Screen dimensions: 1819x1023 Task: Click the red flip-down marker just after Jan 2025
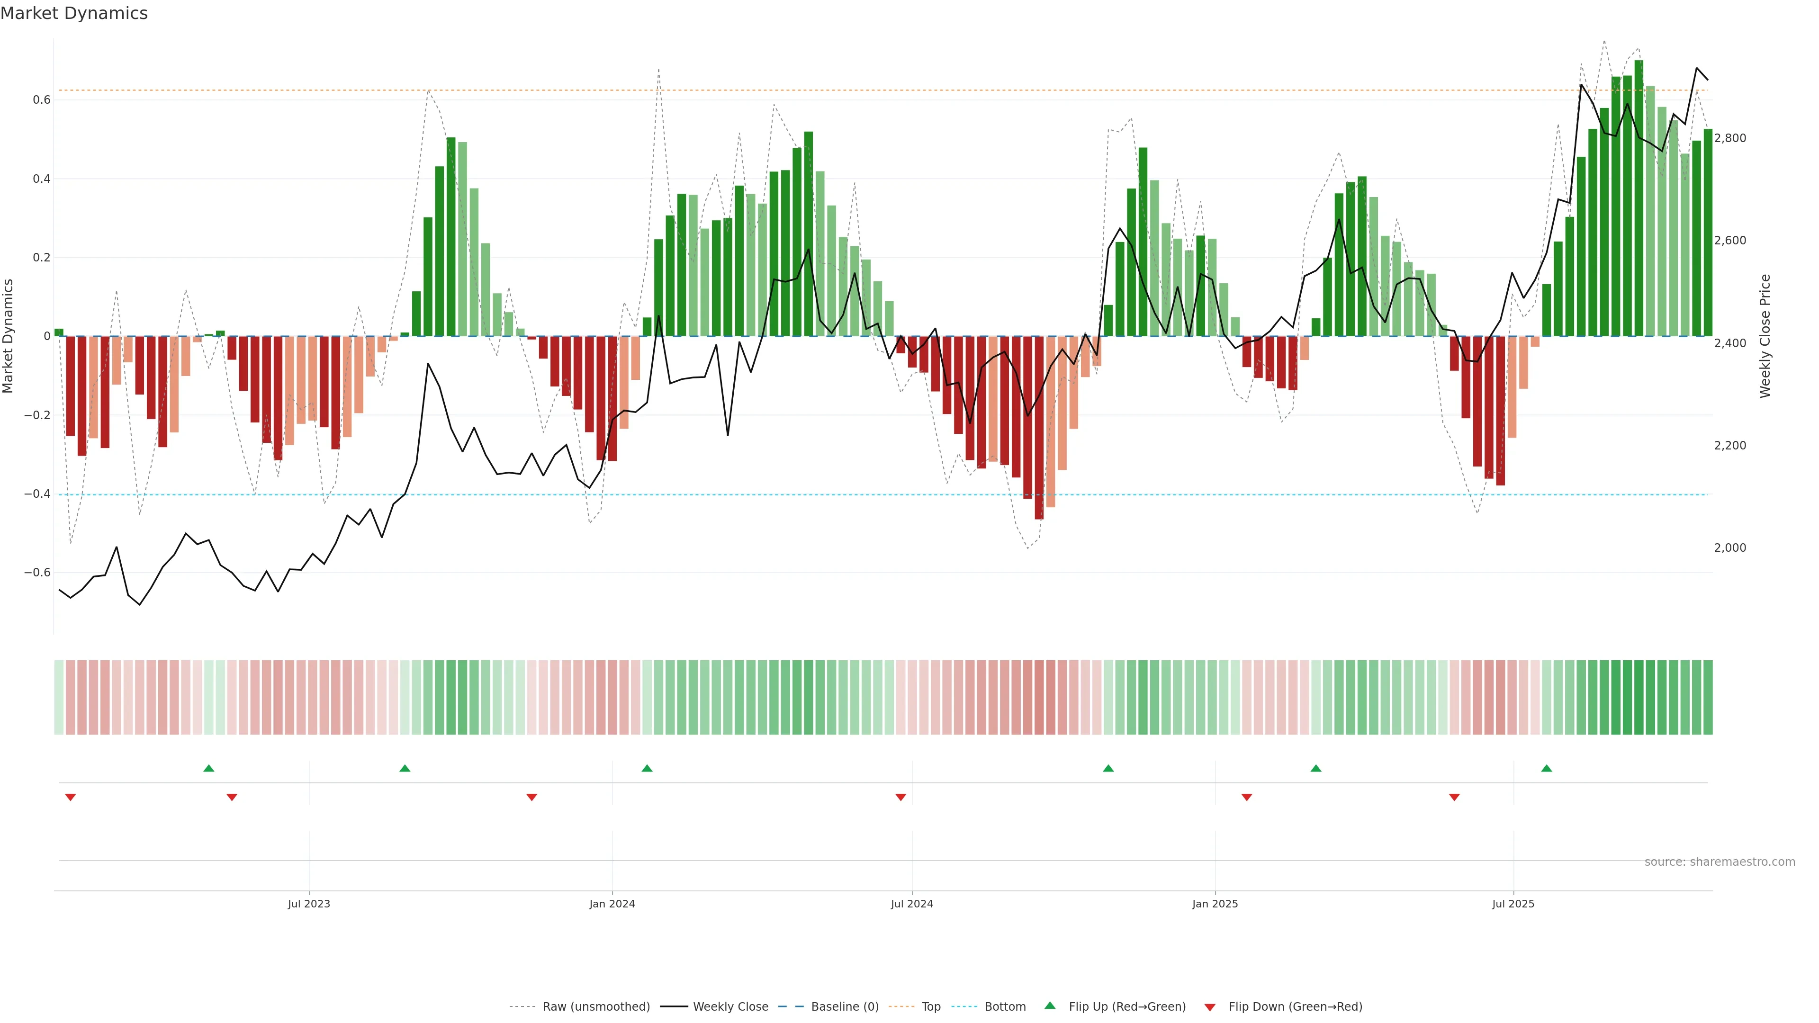pos(1246,797)
